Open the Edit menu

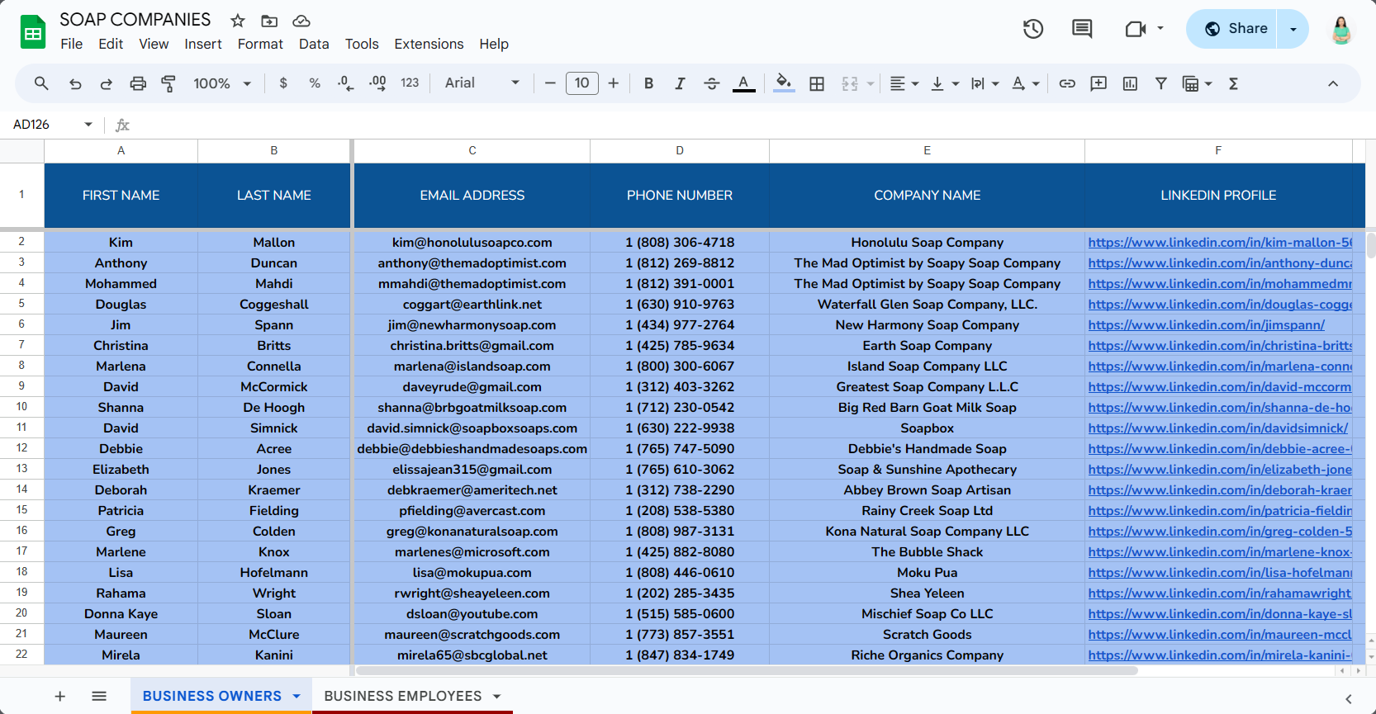(x=111, y=44)
